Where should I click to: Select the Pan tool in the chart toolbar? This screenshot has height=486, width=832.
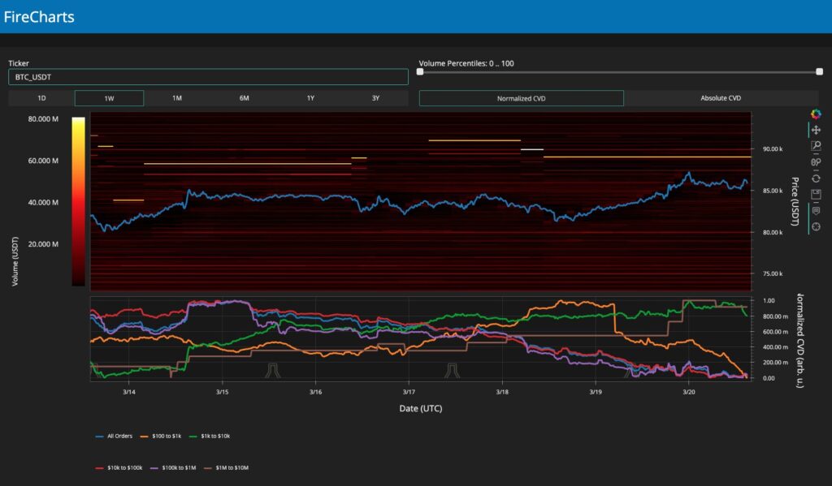click(x=817, y=130)
